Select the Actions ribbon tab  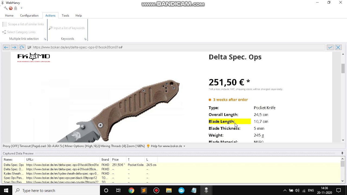(x=50, y=15)
